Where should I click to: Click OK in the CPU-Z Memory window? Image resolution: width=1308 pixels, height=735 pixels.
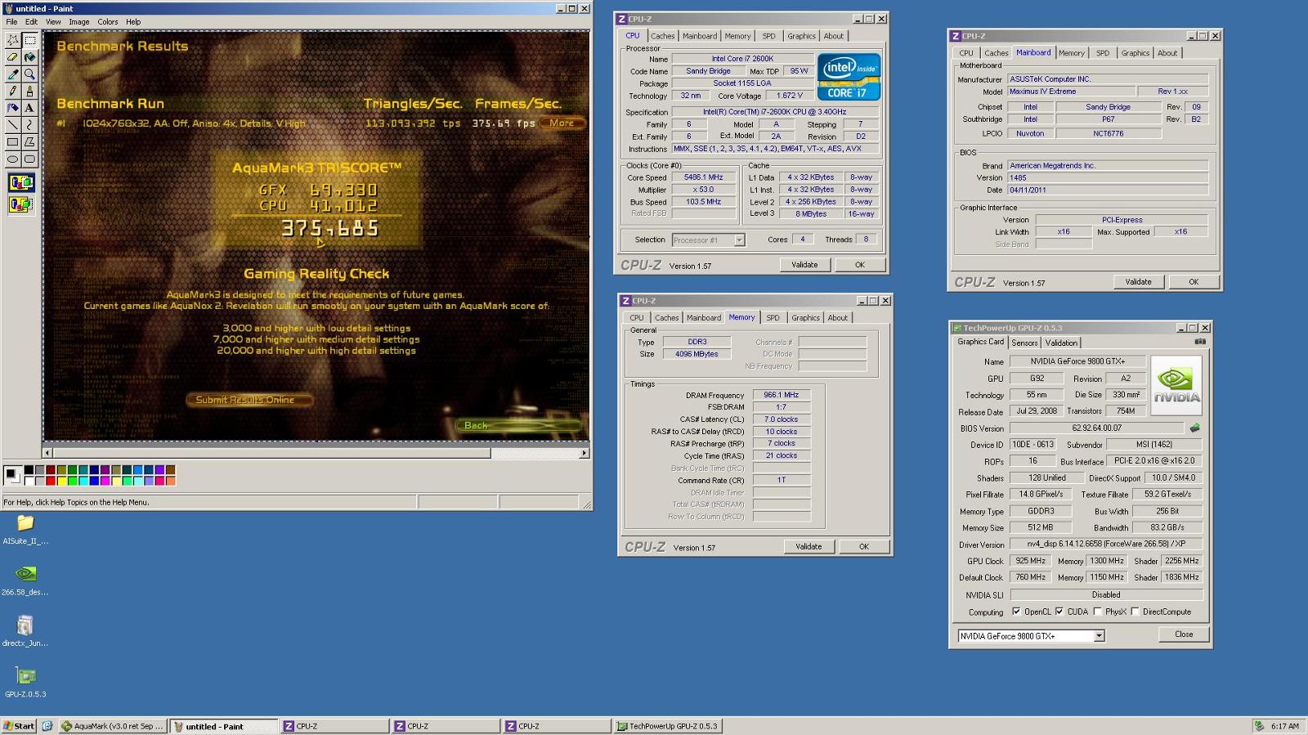point(863,547)
